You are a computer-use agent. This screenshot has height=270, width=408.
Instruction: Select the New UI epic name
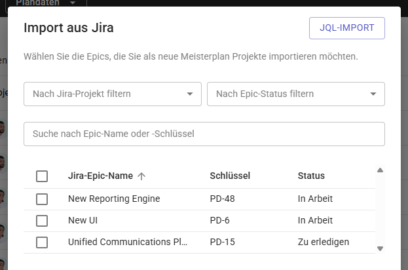(83, 220)
